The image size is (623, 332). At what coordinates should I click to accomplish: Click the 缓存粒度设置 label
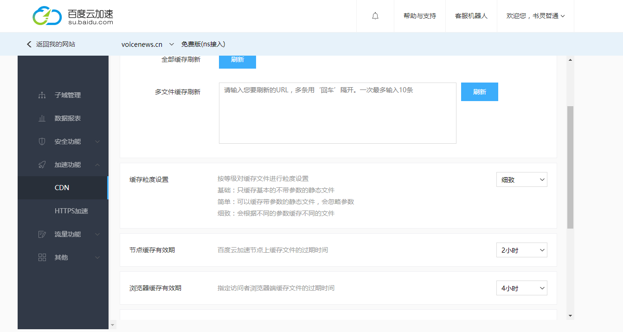click(149, 179)
